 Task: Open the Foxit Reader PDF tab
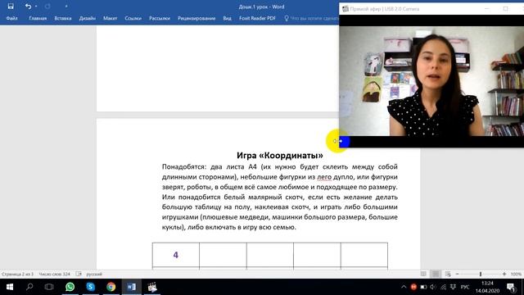pos(257,18)
